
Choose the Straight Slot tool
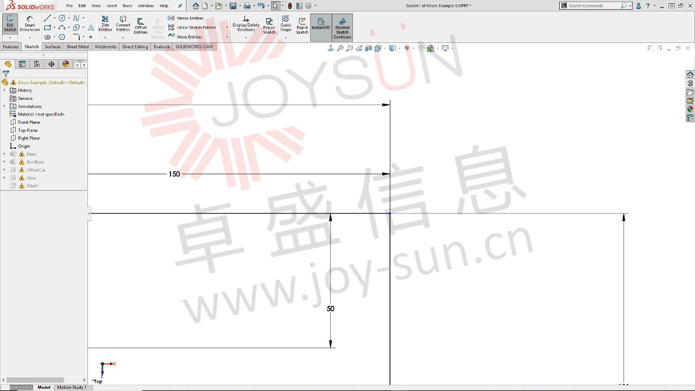coord(47,37)
